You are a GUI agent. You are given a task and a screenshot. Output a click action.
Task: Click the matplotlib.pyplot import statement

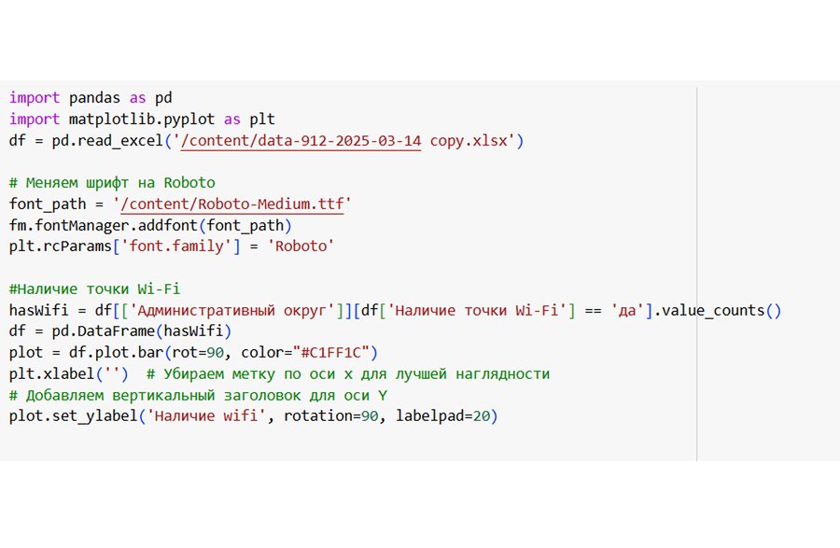[x=142, y=119]
